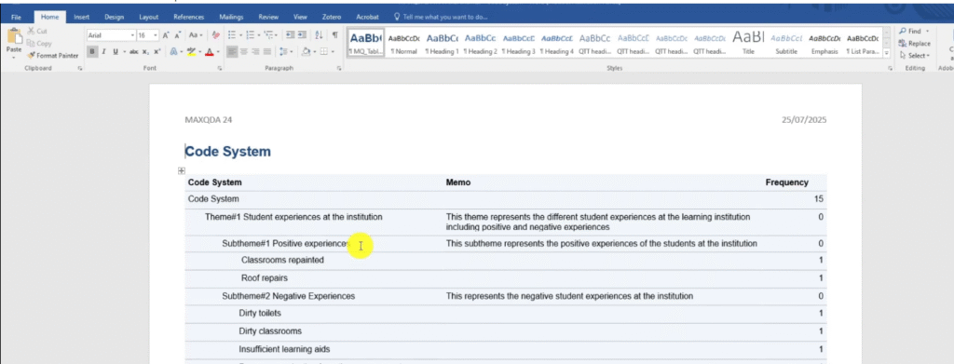This screenshot has width=954, height=364.
Task: Toggle Show/Hide paragraph marks
Action: coord(334,35)
